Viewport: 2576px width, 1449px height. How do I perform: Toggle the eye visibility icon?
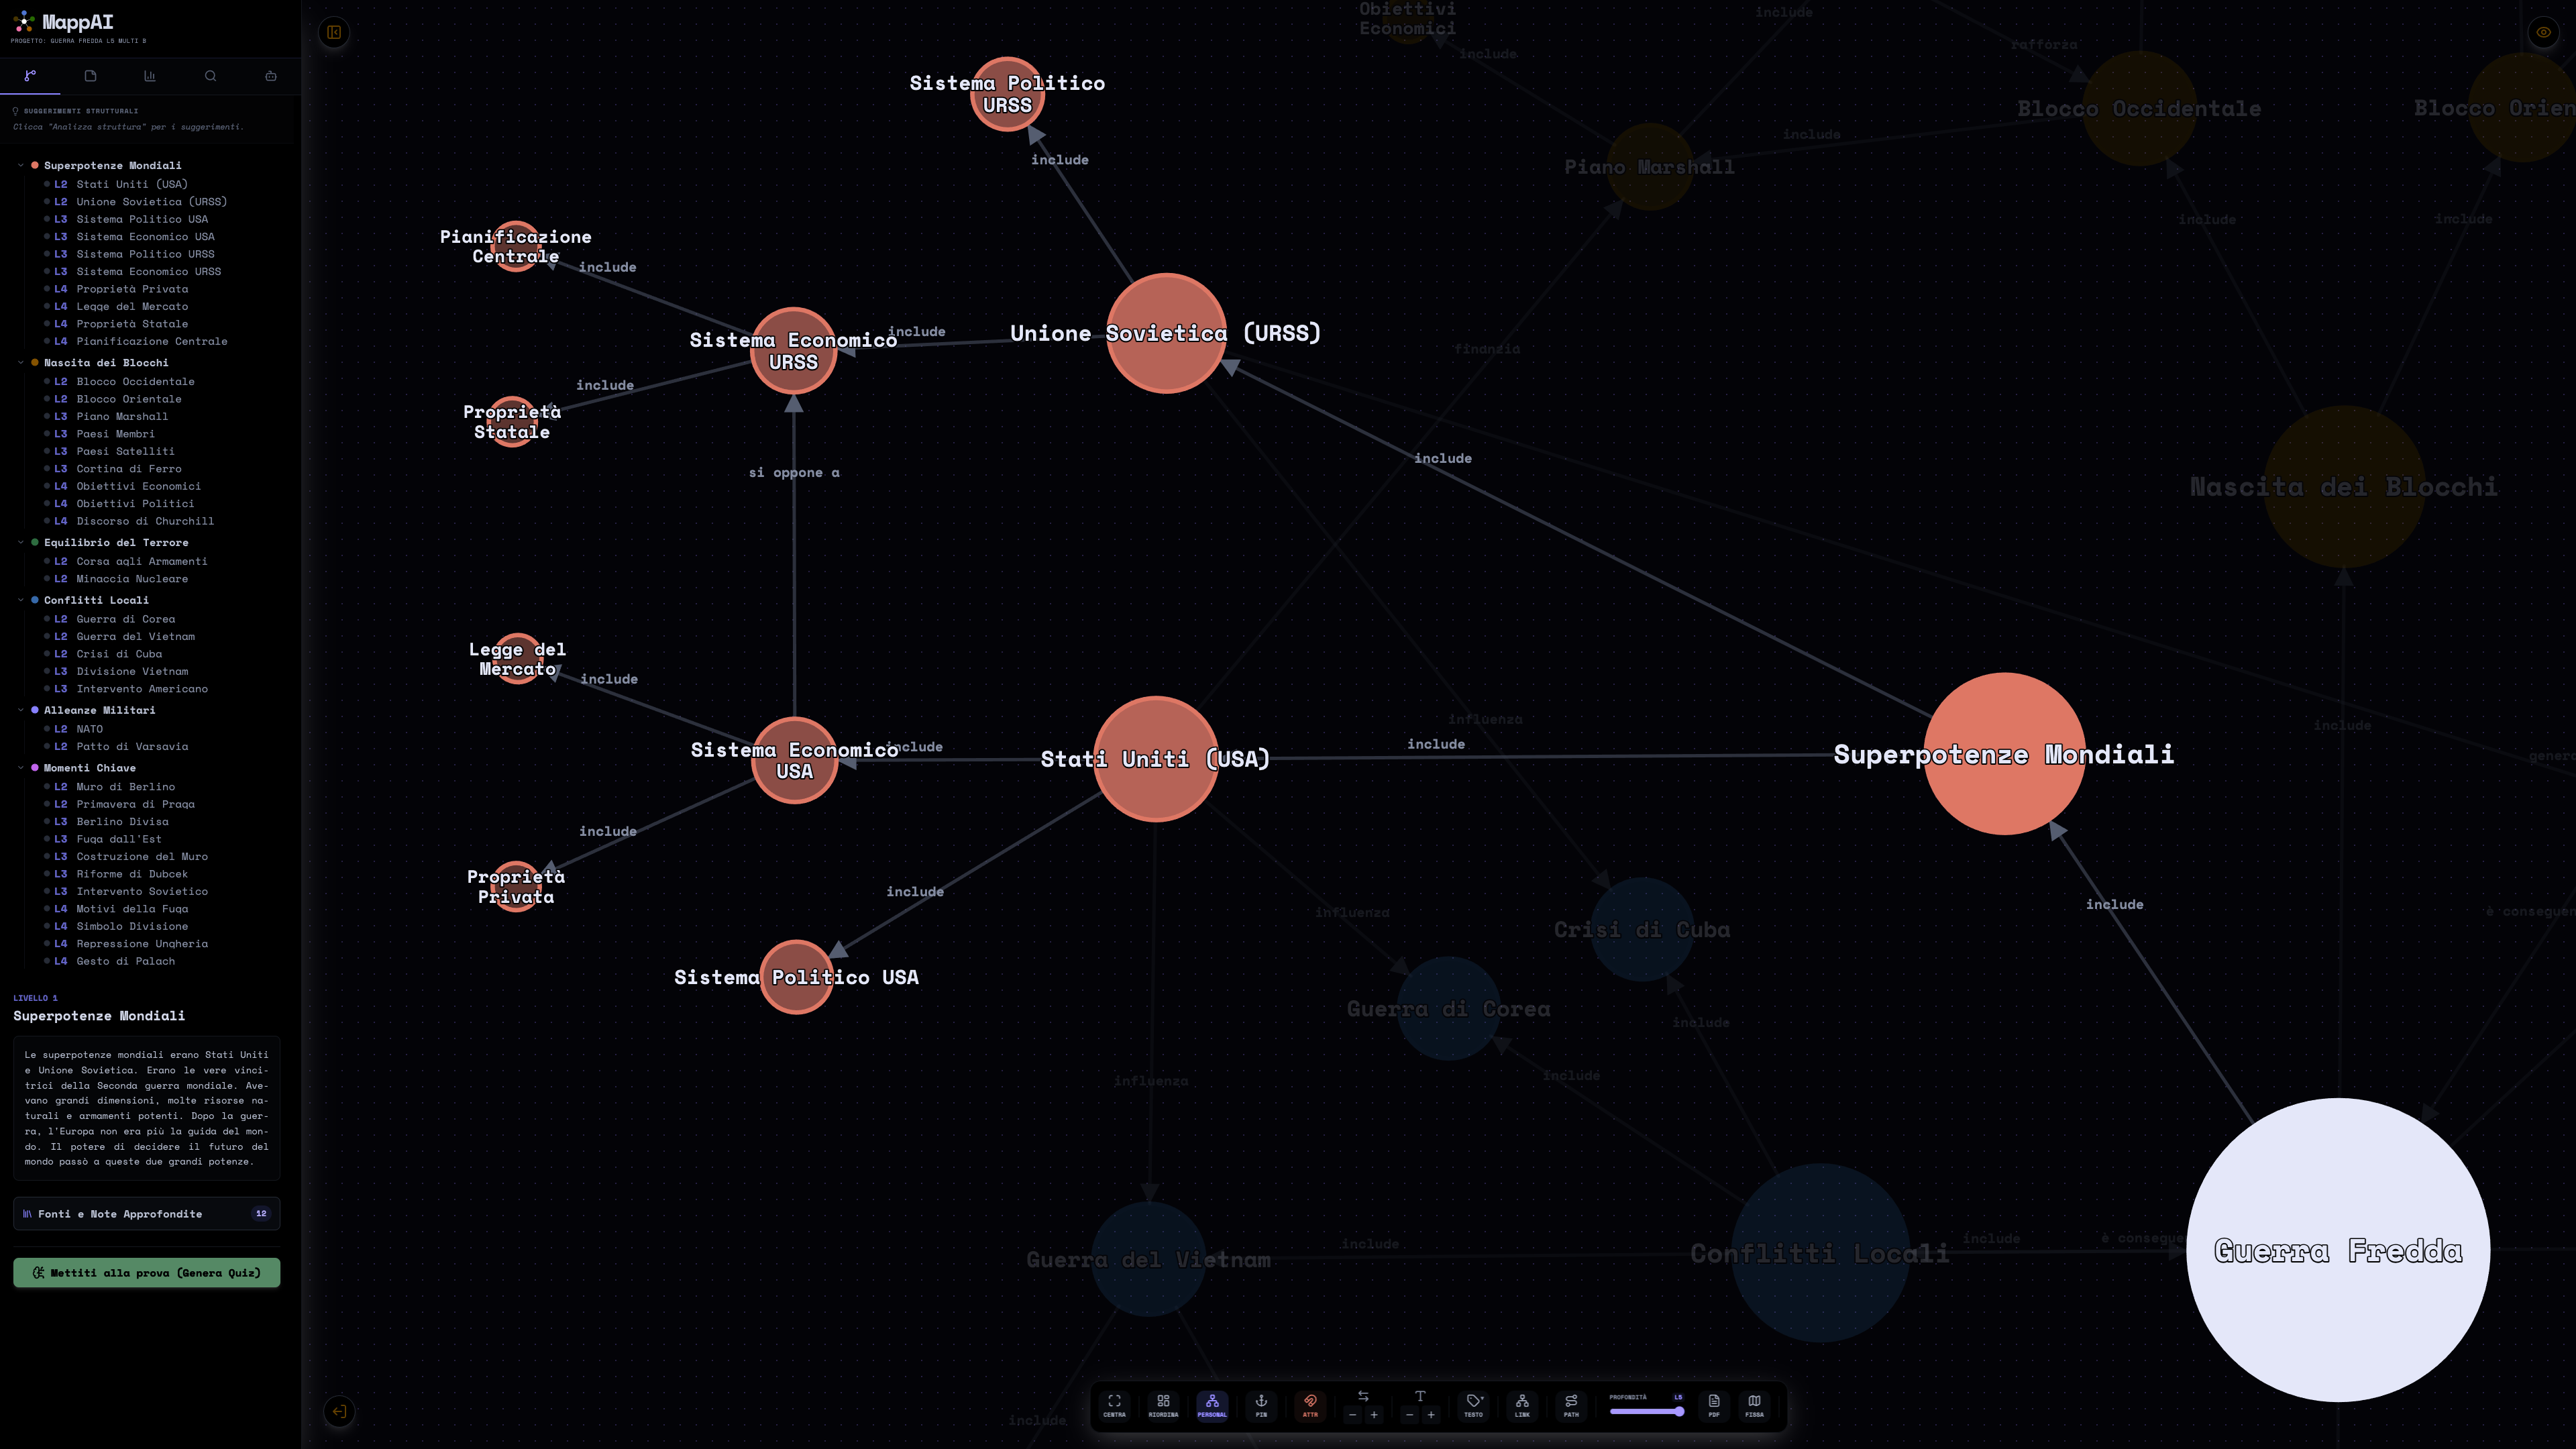coord(2543,32)
